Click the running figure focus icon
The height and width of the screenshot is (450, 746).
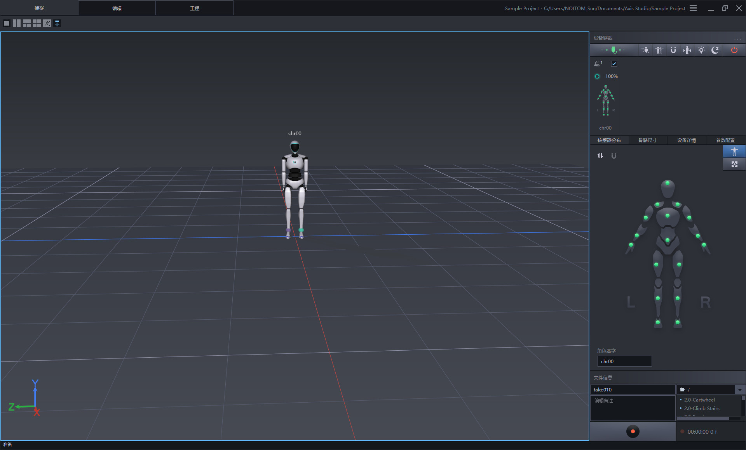click(47, 23)
